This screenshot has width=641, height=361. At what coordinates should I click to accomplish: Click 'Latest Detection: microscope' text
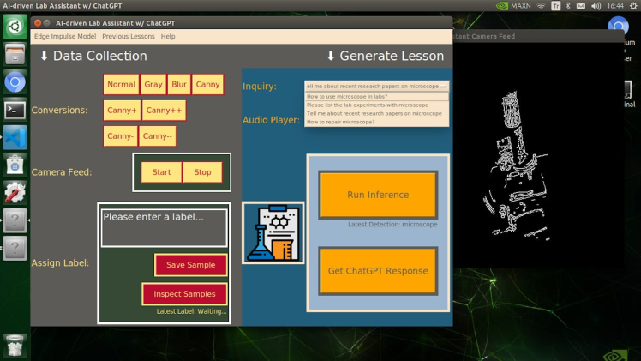[392, 225]
